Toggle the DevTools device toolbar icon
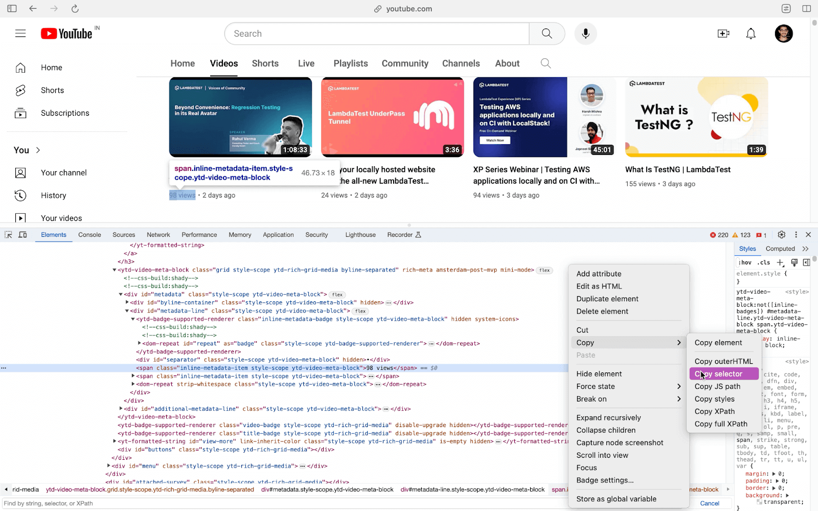This screenshot has width=818, height=511. [22, 235]
